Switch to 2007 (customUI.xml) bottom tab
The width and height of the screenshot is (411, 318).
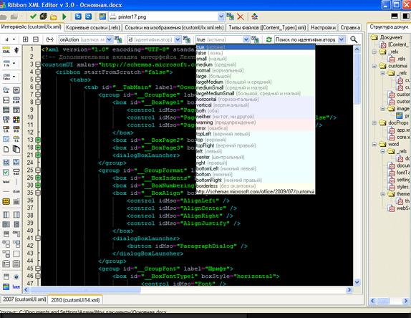(x=24, y=299)
